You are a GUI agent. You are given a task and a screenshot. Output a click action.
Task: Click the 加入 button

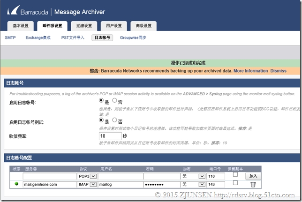click(x=253, y=176)
